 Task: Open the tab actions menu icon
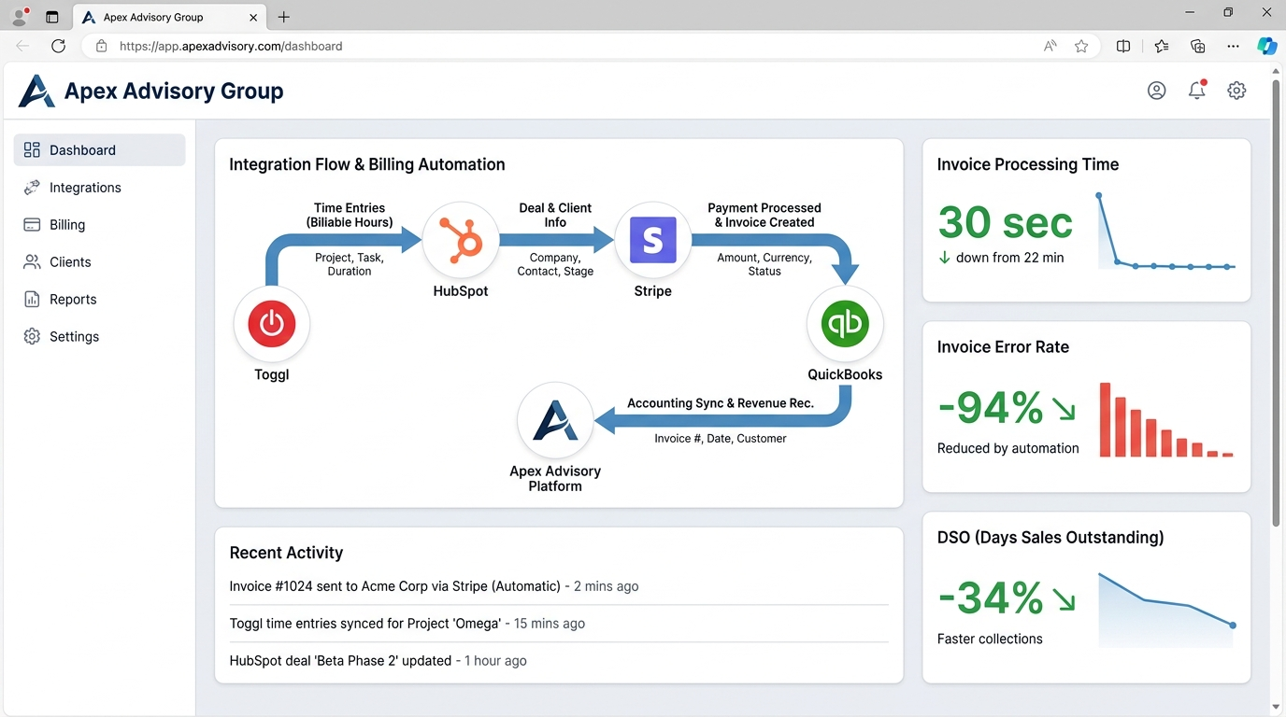(52, 17)
